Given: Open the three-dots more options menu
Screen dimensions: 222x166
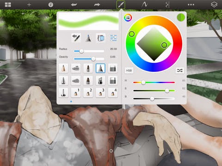Looking at the screenshot, I should click(191, 5).
